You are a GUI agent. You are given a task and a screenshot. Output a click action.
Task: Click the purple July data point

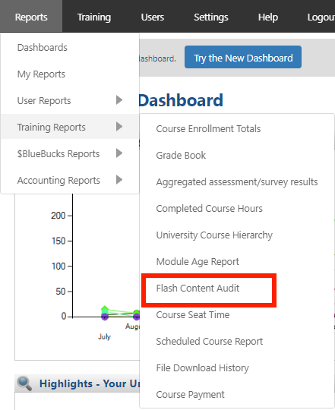pyautogui.click(x=105, y=317)
